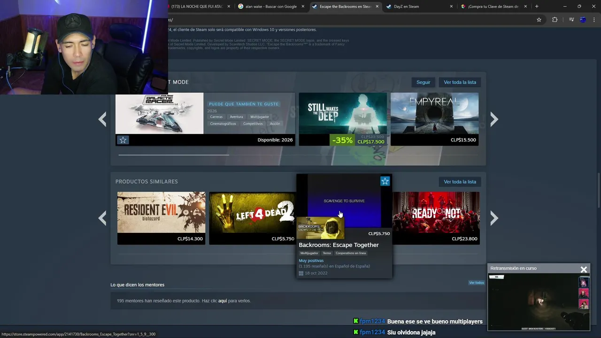Screen dimensions: 601x338
Task: Close the 'DayZ en Steam' tab
Action: tap(451, 7)
